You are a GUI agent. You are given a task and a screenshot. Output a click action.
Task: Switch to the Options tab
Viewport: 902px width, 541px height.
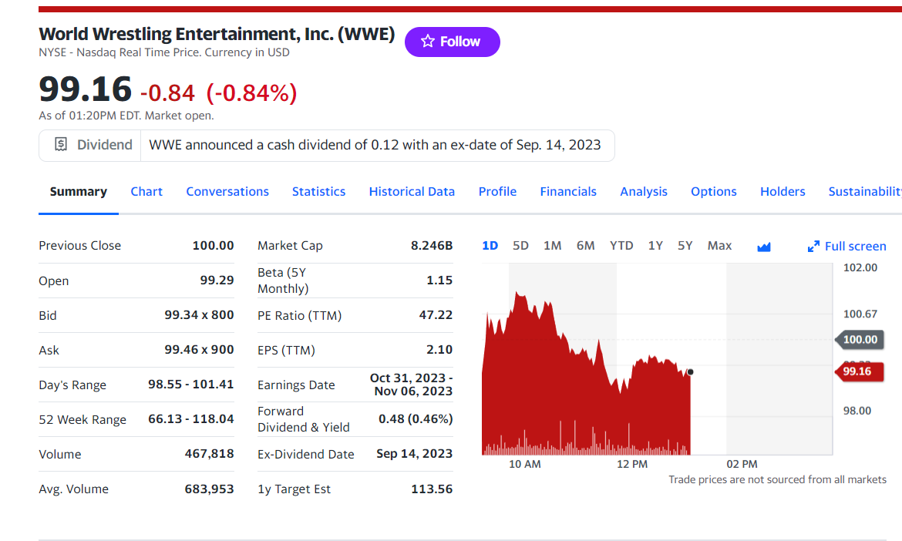pyautogui.click(x=714, y=191)
